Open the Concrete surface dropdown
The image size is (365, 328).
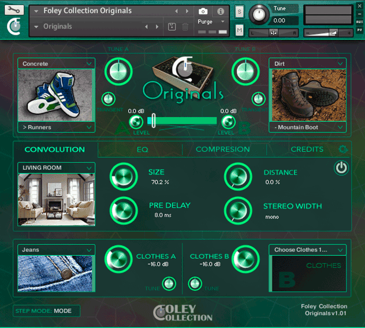(56, 64)
